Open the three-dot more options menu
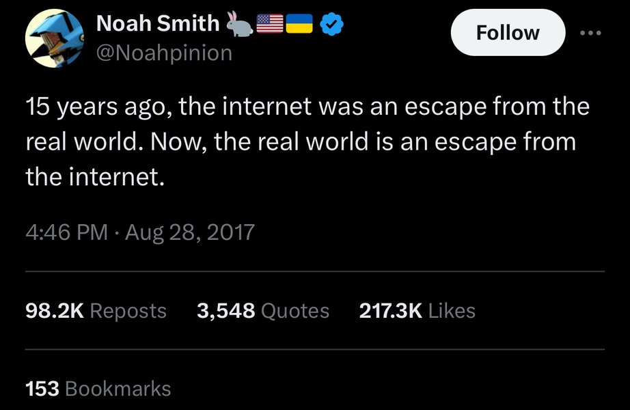The image size is (630, 410). [591, 33]
